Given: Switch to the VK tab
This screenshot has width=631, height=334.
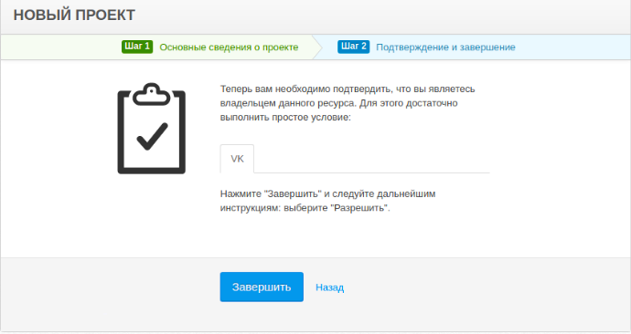Looking at the screenshot, I should coord(237,159).
